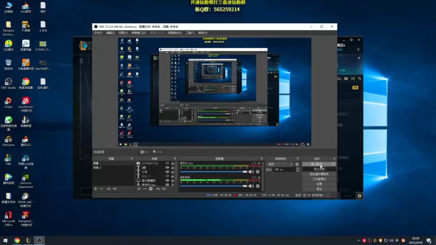
Task: Toggle visibility of video capture device source
Action: click(167, 163)
